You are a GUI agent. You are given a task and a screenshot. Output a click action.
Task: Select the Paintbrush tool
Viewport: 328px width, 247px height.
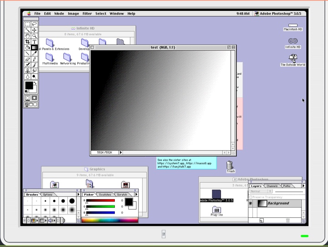[35, 65]
